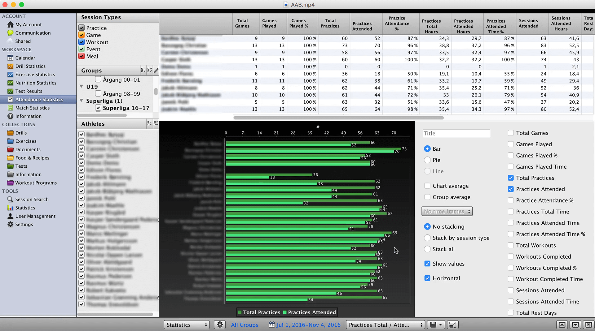The height and width of the screenshot is (331, 595).
Task: Click the Title input field
Action: coord(456,133)
